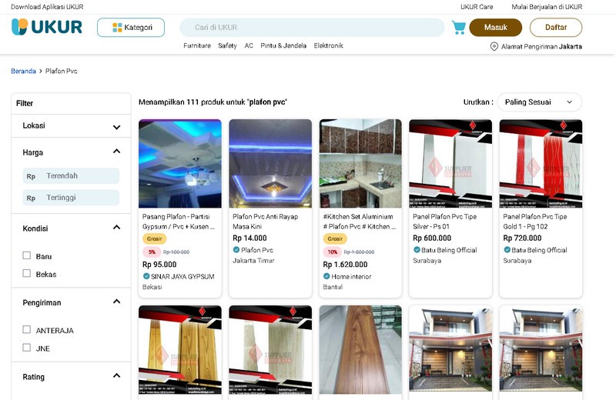Open the UKUR Care link
This screenshot has height=400, width=616.
point(477,7)
